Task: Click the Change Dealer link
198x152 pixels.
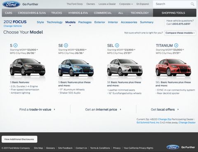Action: tap(187, 122)
